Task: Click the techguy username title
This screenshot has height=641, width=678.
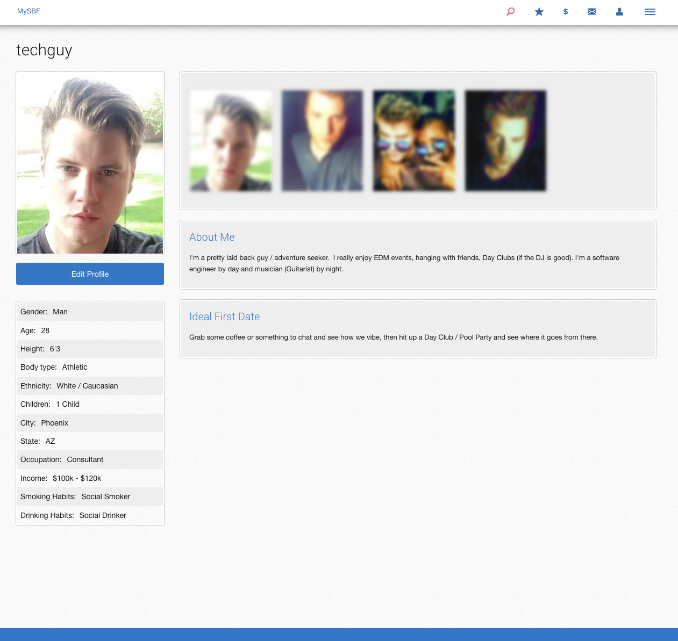Action: coord(44,50)
